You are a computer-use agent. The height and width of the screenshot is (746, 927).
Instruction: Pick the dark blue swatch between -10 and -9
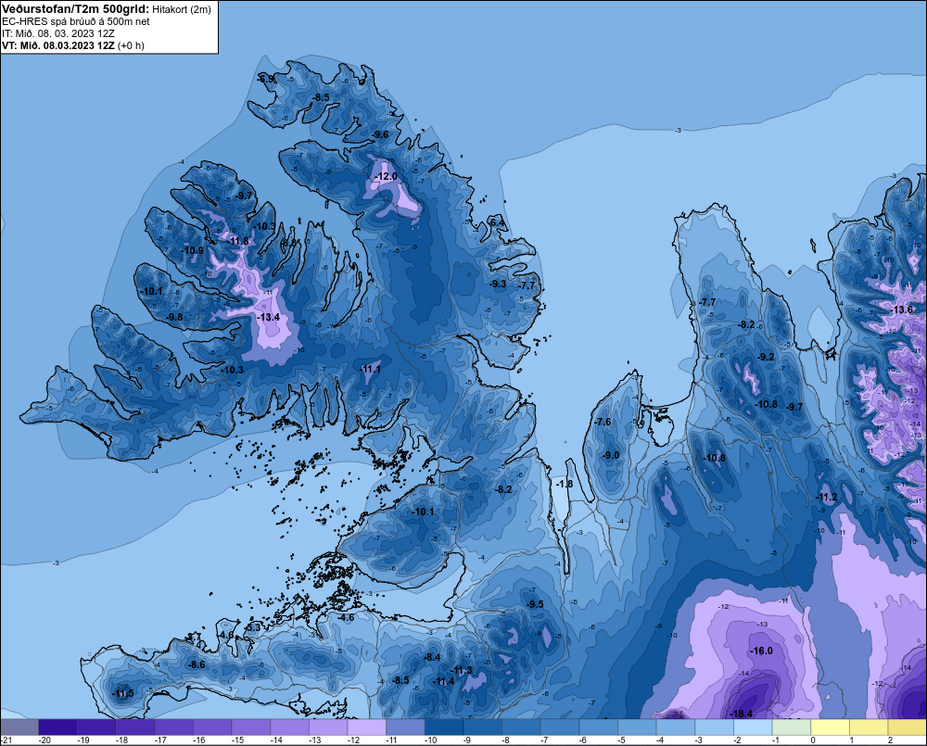coord(444,727)
